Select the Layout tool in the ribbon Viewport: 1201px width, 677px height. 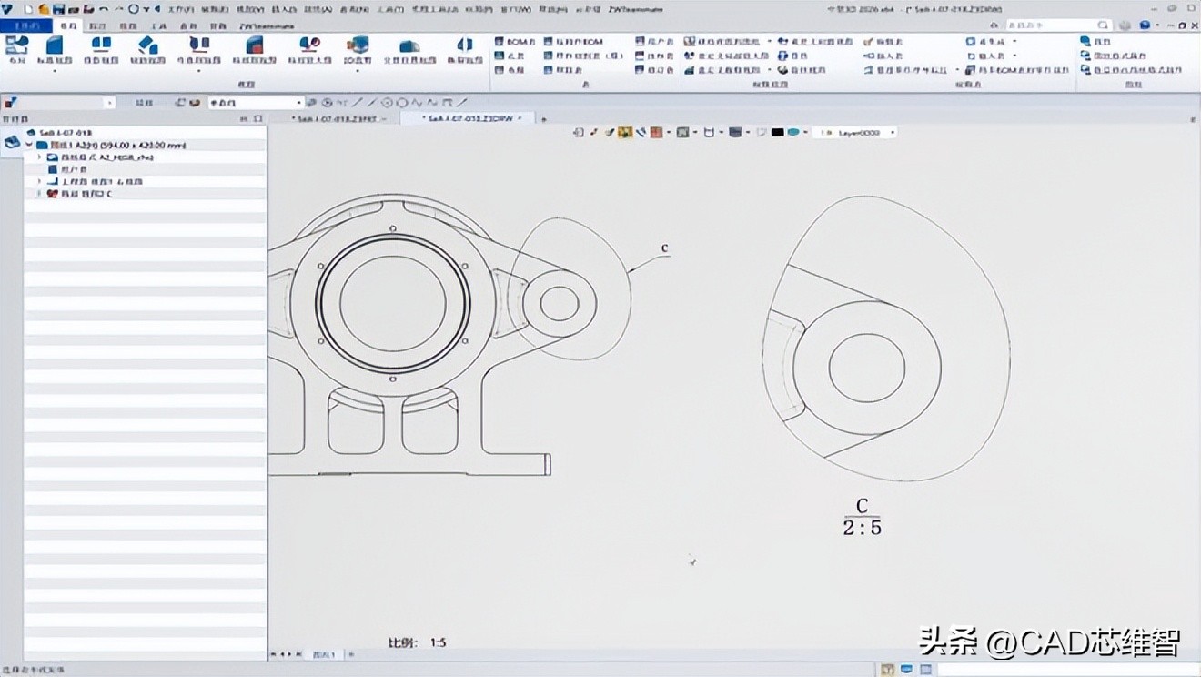pos(16,49)
